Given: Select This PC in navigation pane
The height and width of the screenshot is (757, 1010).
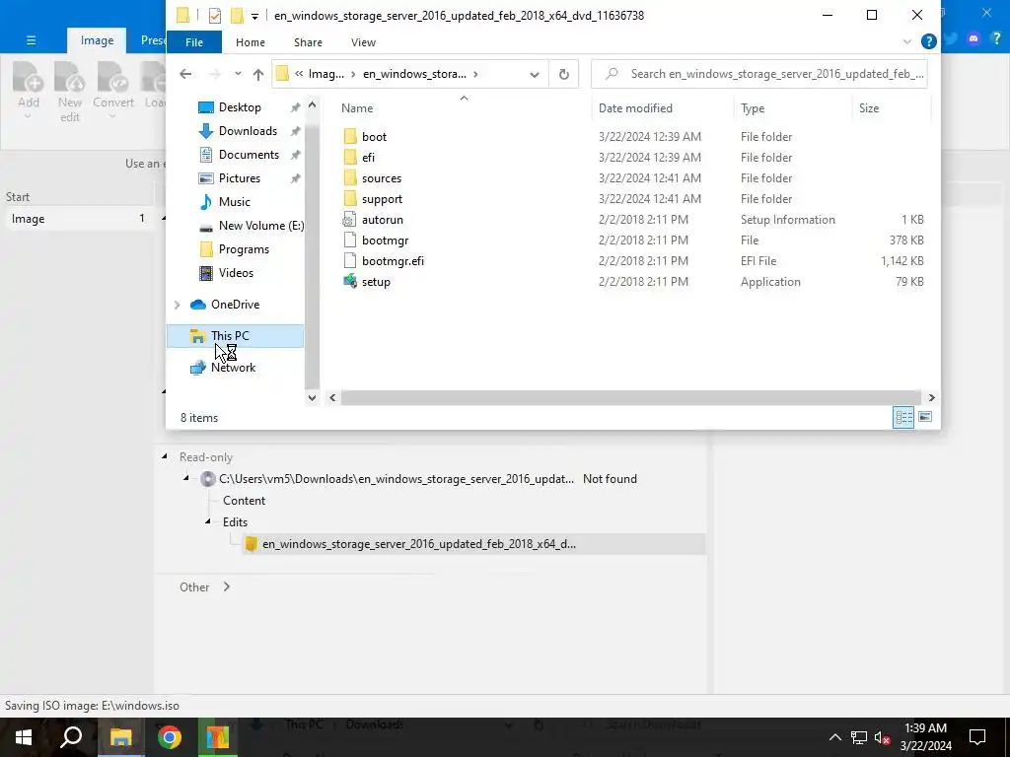Looking at the screenshot, I should (x=235, y=336).
